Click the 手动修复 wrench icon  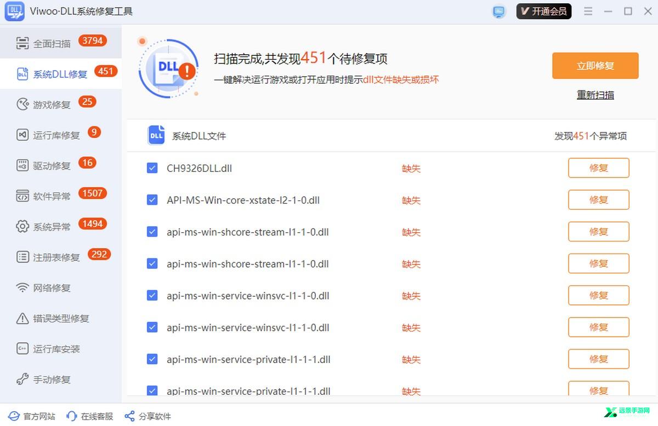(22, 379)
